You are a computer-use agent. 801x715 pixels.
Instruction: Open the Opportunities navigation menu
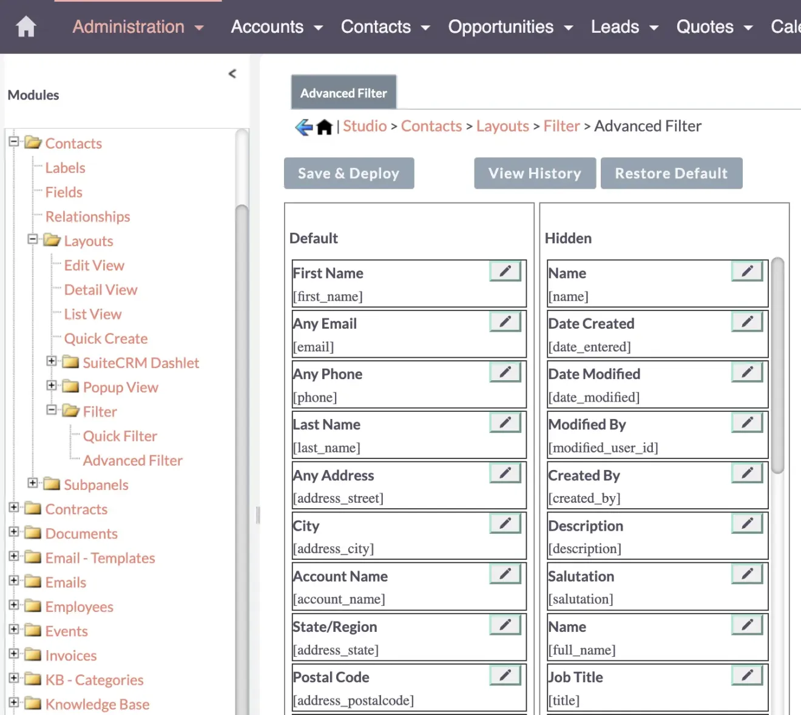[510, 27]
